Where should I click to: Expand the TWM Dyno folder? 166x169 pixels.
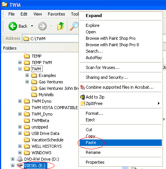[20, 101]
